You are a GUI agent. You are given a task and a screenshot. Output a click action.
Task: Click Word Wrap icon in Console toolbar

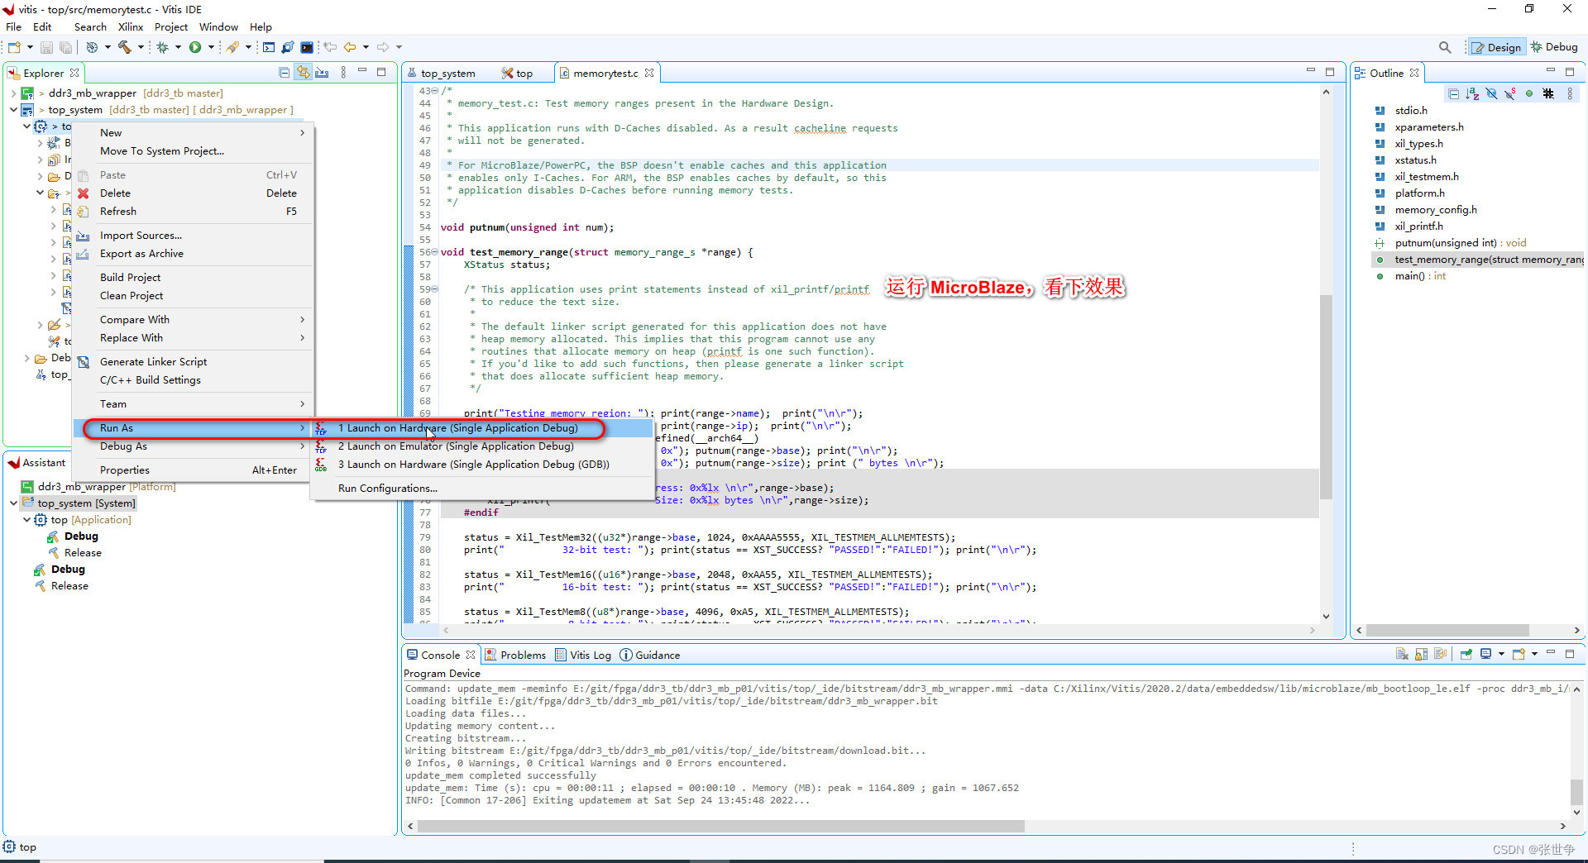[1440, 654]
